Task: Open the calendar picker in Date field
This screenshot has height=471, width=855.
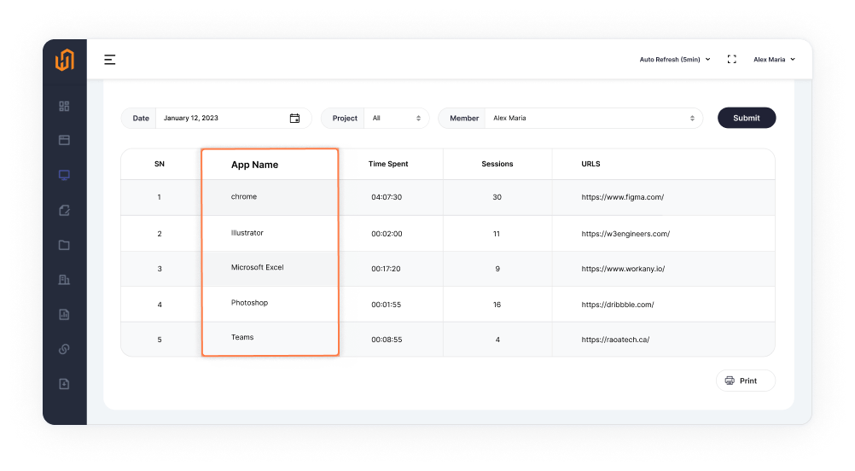Action: click(294, 119)
